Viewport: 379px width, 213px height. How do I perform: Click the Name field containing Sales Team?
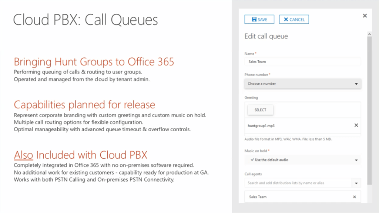click(302, 62)
